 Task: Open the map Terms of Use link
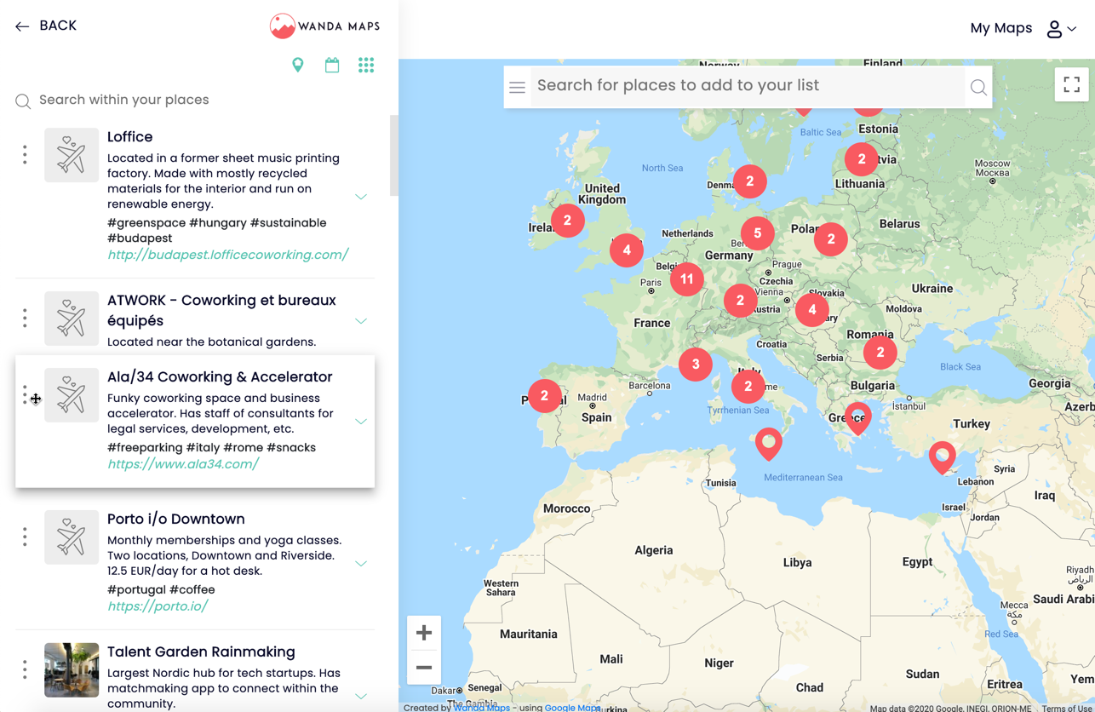pos(1067,708)
